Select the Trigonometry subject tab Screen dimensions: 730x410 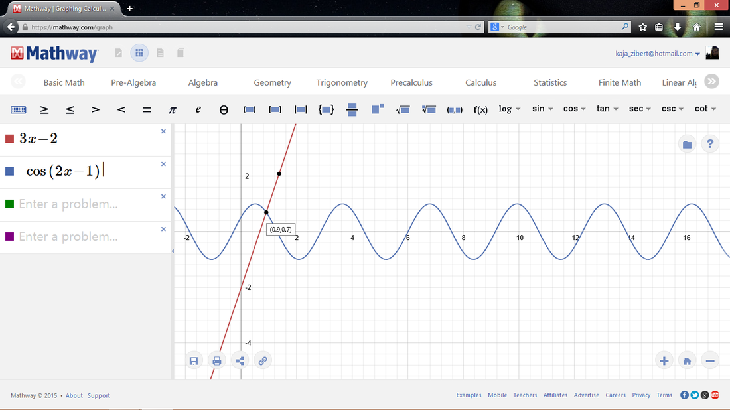click(x=342, y=82)
